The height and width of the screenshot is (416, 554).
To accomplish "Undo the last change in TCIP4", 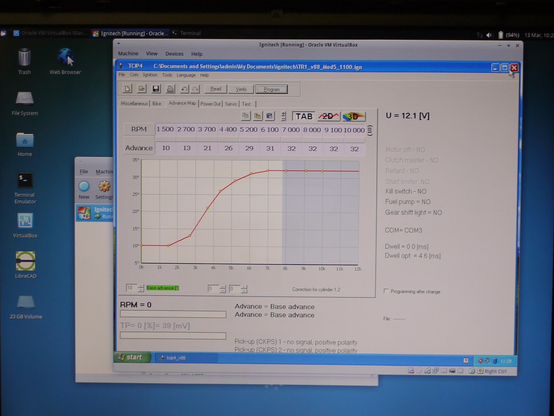I will (x=184, y=89).
